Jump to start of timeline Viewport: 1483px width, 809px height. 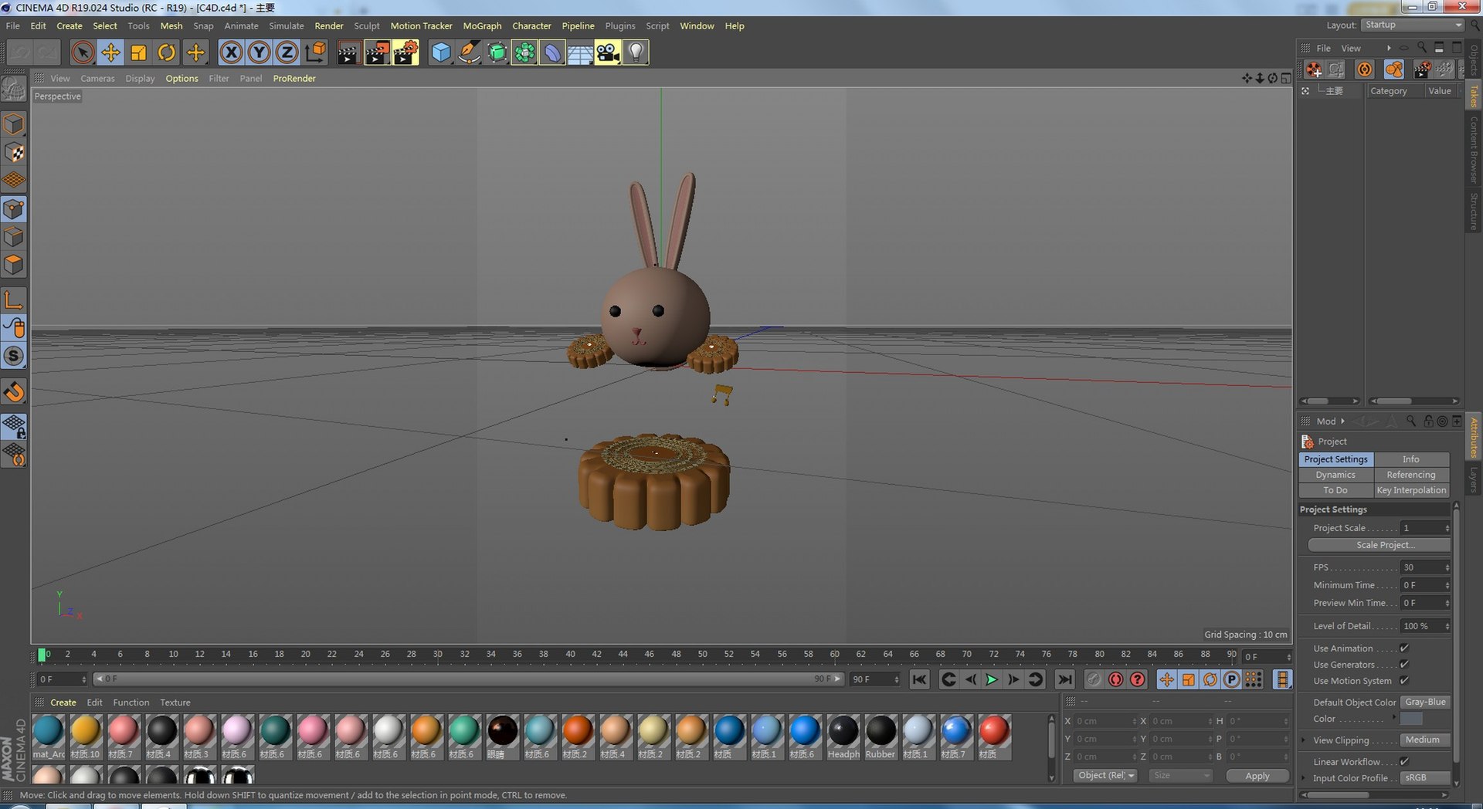pos(919,679)
